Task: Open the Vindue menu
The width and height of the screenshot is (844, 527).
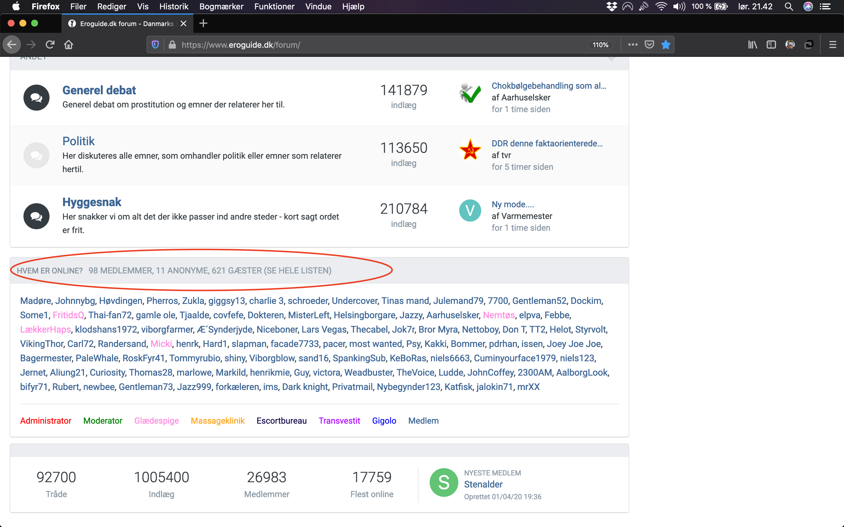Action: [318, 6]
